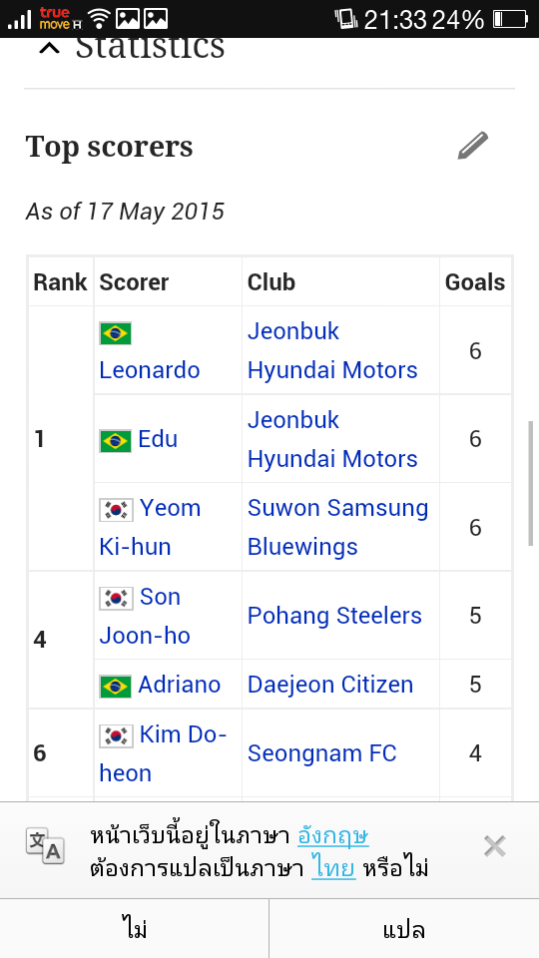Open the Pohang Steelers club link
Viewport: 539px width, 958px height.
coord(334,616)
